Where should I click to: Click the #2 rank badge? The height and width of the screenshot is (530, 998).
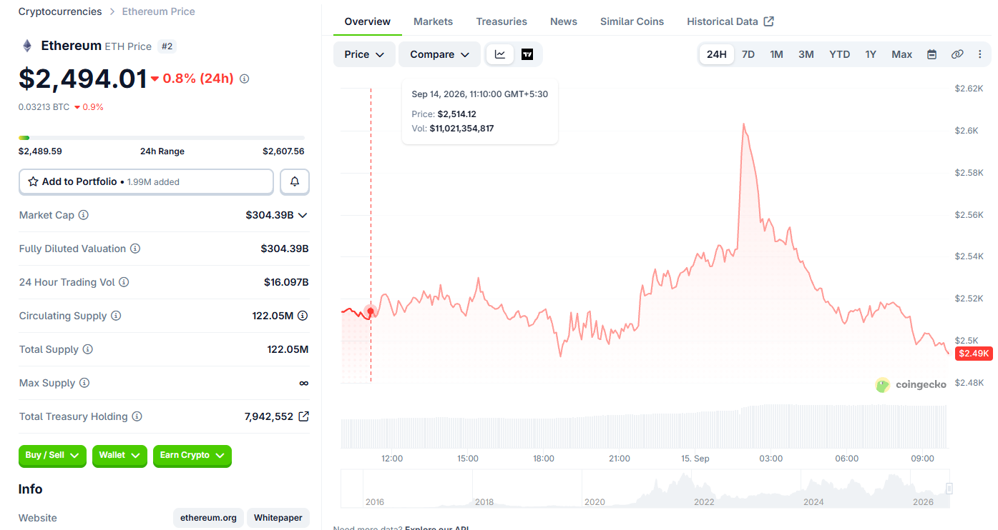click(x=167, y=46)
